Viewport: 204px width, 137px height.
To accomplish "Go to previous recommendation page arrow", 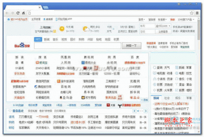I will 134,111.
